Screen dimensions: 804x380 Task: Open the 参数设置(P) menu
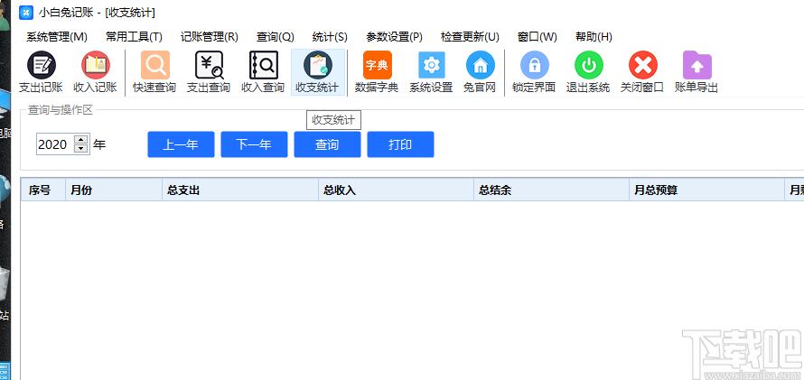(394, 37)
